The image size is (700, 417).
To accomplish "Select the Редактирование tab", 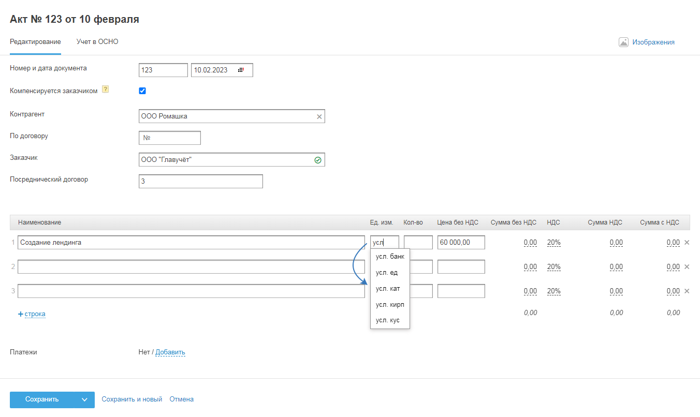I will click(x=35, y=42).
